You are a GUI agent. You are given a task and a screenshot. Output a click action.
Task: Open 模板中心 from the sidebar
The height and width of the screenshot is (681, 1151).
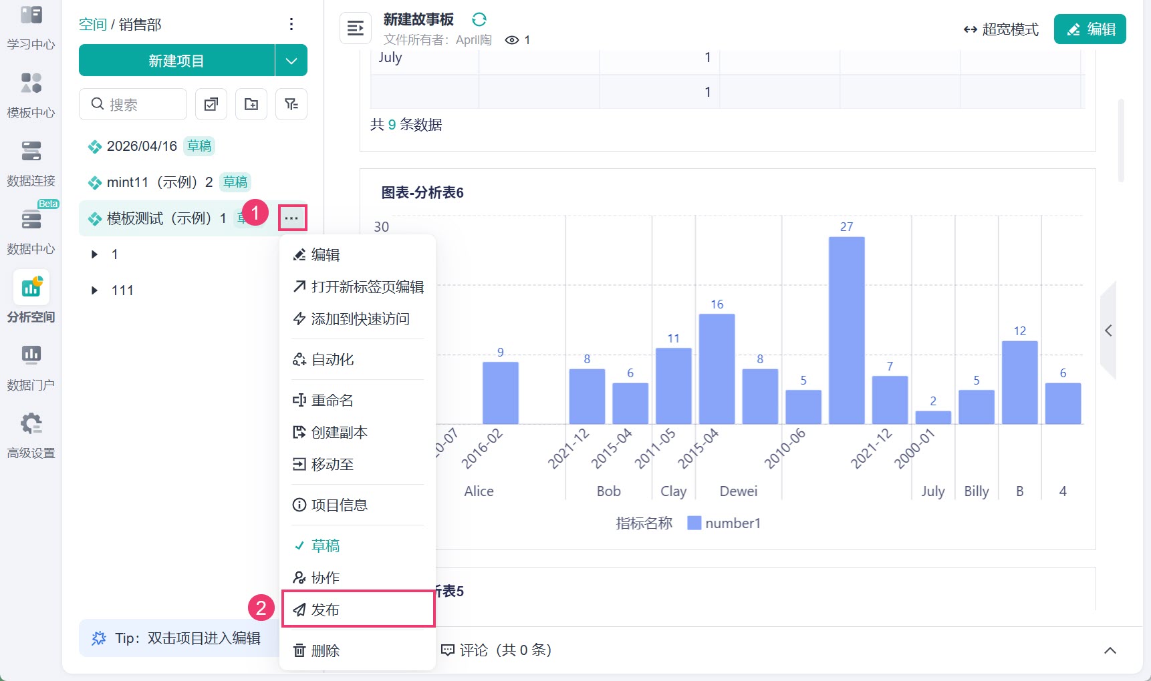point(31,95)
